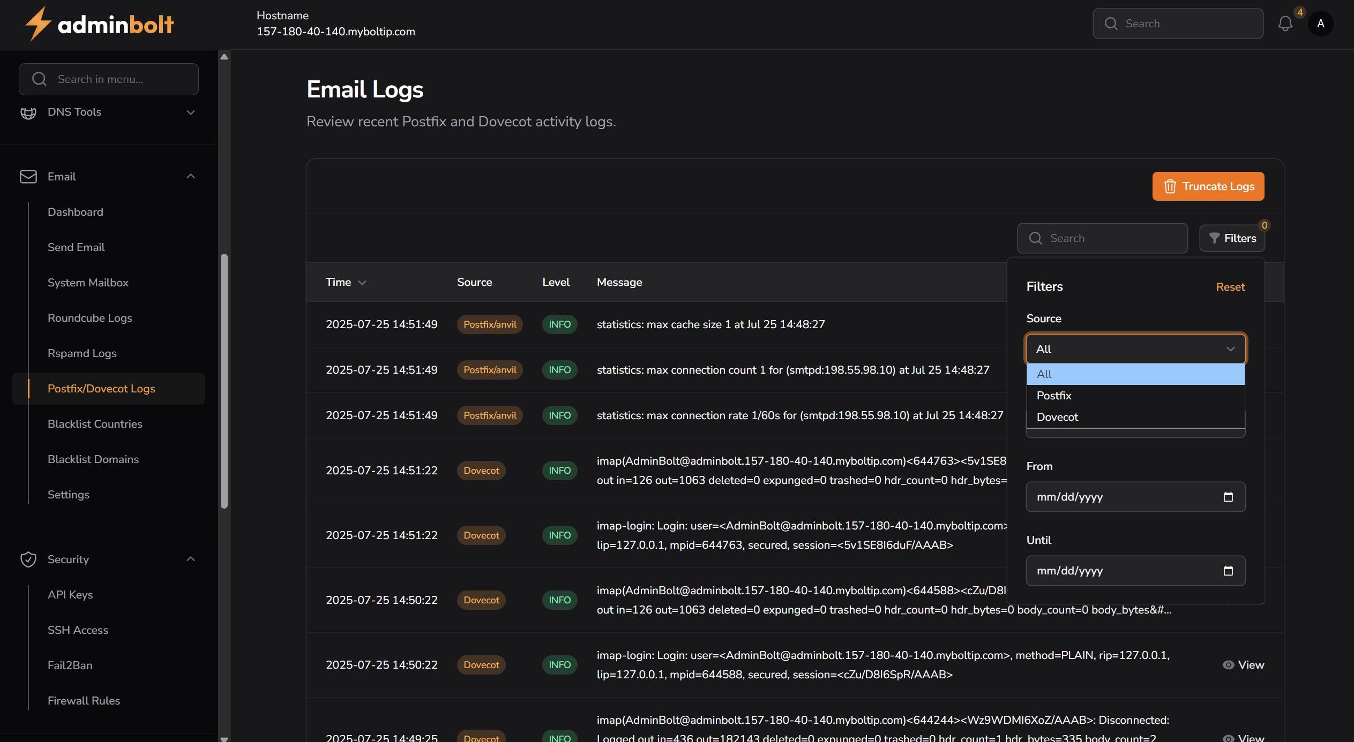Click the Email envelope icon in sidebar
The height and width of the screenshot is (742, 1354).
[28, 177]
